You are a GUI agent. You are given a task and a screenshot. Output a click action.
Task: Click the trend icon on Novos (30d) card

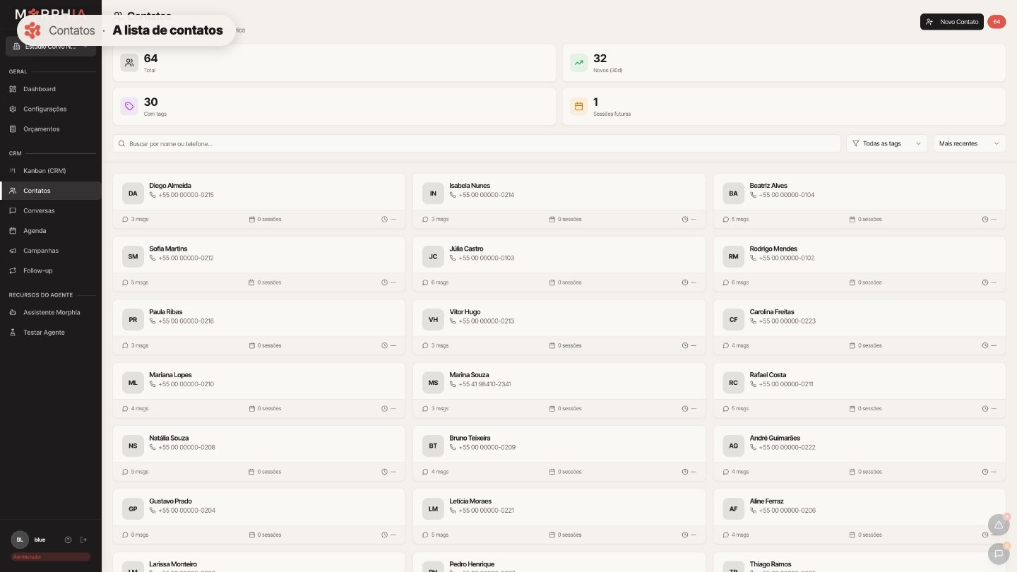pos(579,63)
